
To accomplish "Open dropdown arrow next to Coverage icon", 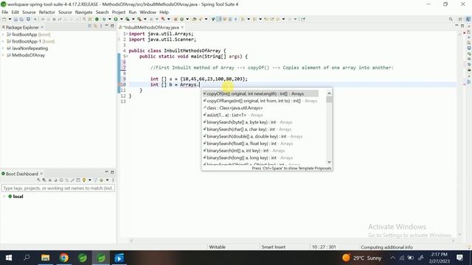I will tap(133, 19).
